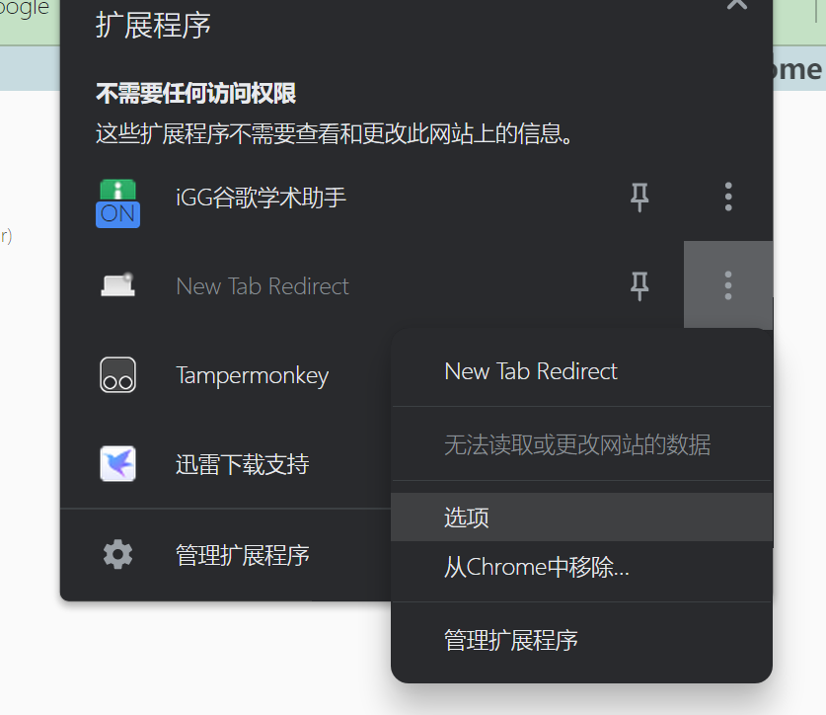Click the New Tab Redirect extension icon

[117, 285]
